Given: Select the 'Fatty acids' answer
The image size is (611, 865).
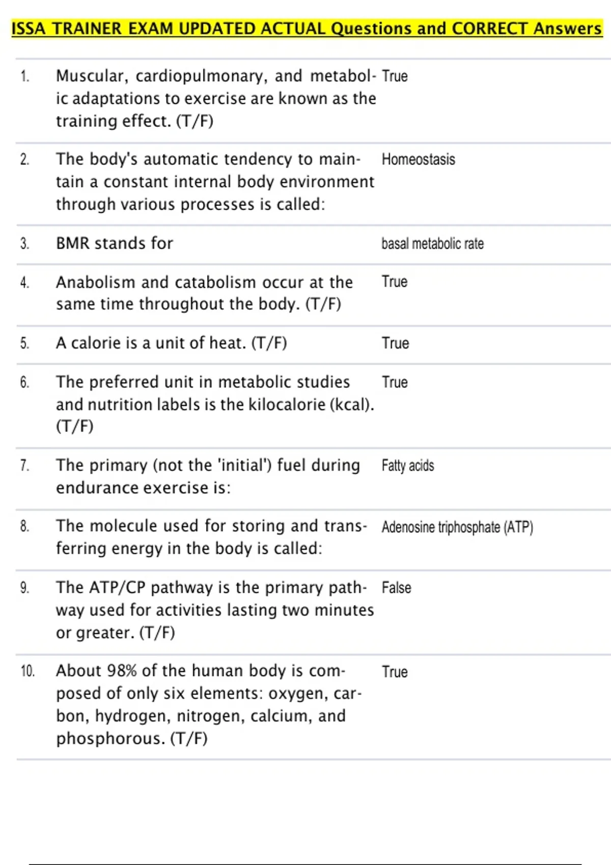Looking at the screenshot, I should coord(408,466).
